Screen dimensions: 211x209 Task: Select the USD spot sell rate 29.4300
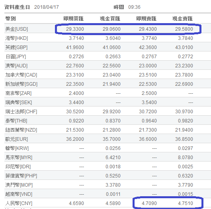(x=148, y=29)
